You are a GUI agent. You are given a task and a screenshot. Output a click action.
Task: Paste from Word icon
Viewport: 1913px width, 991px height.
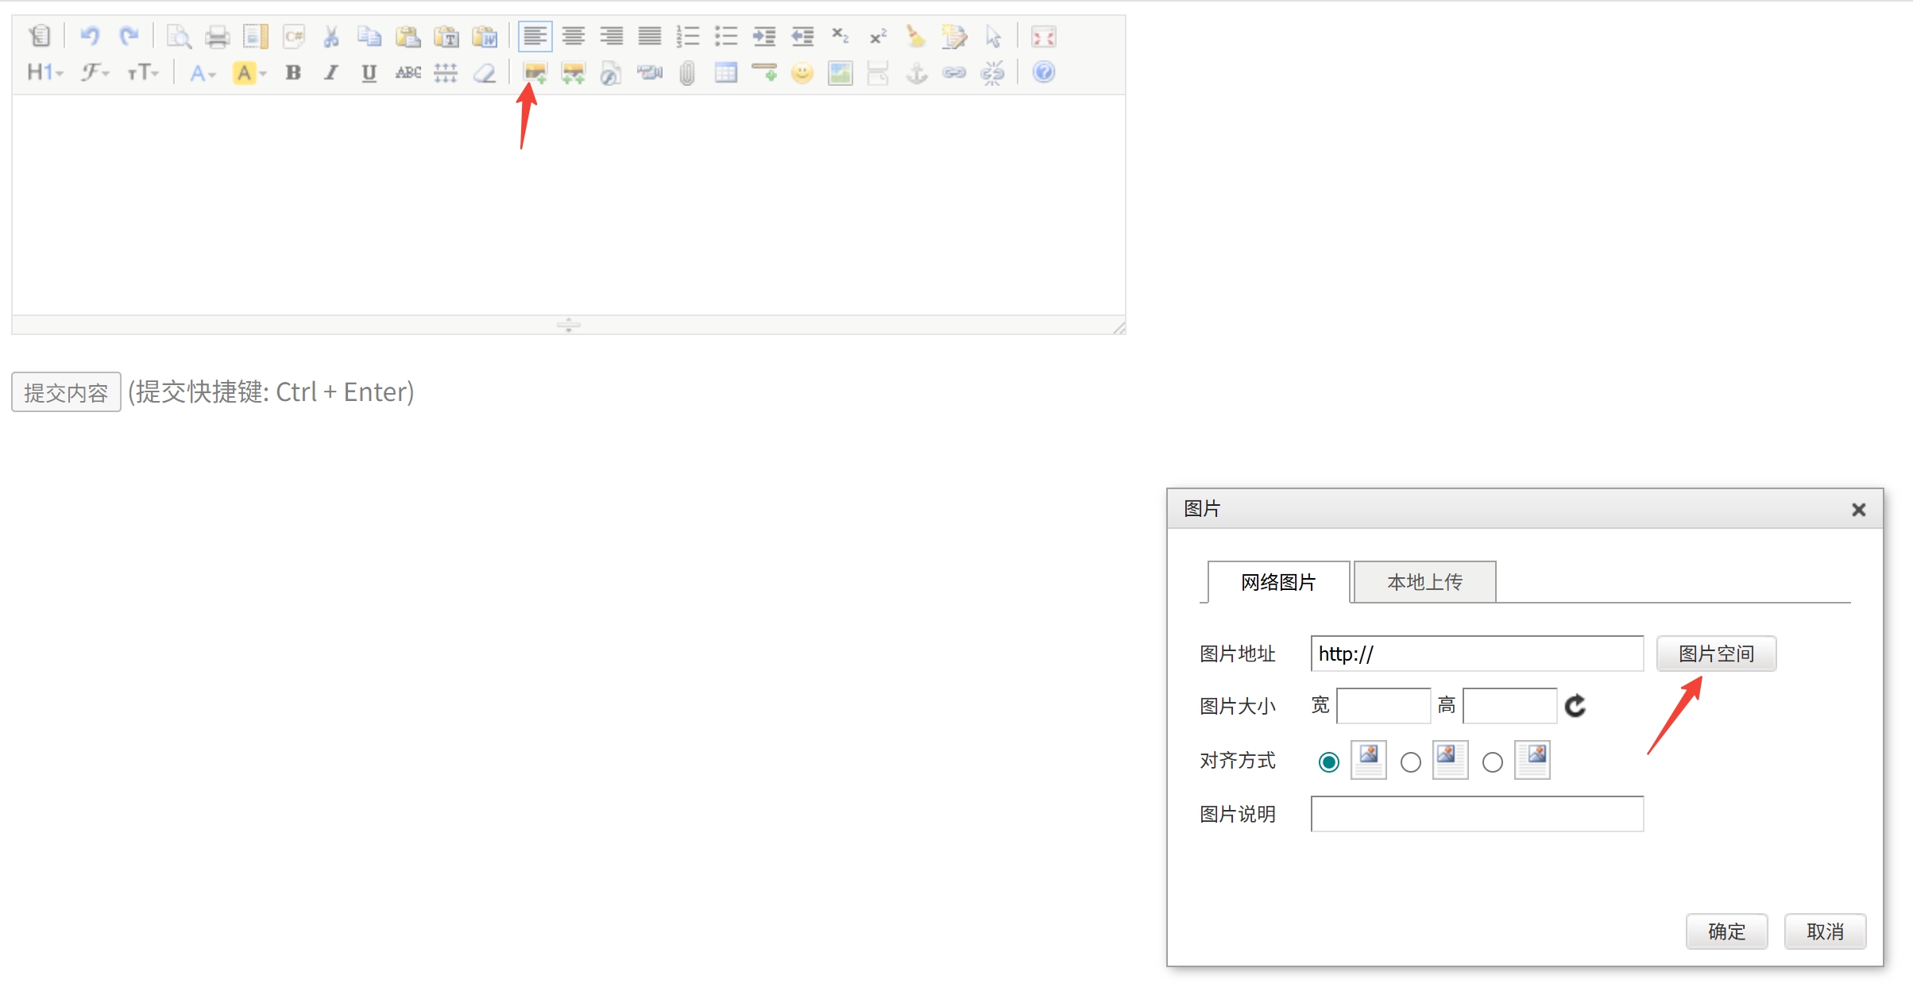485,37
